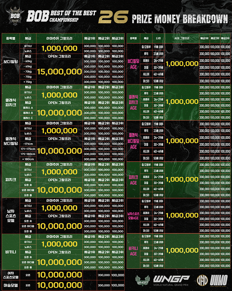Click the round gold UNMO emblem

[202, 280]
